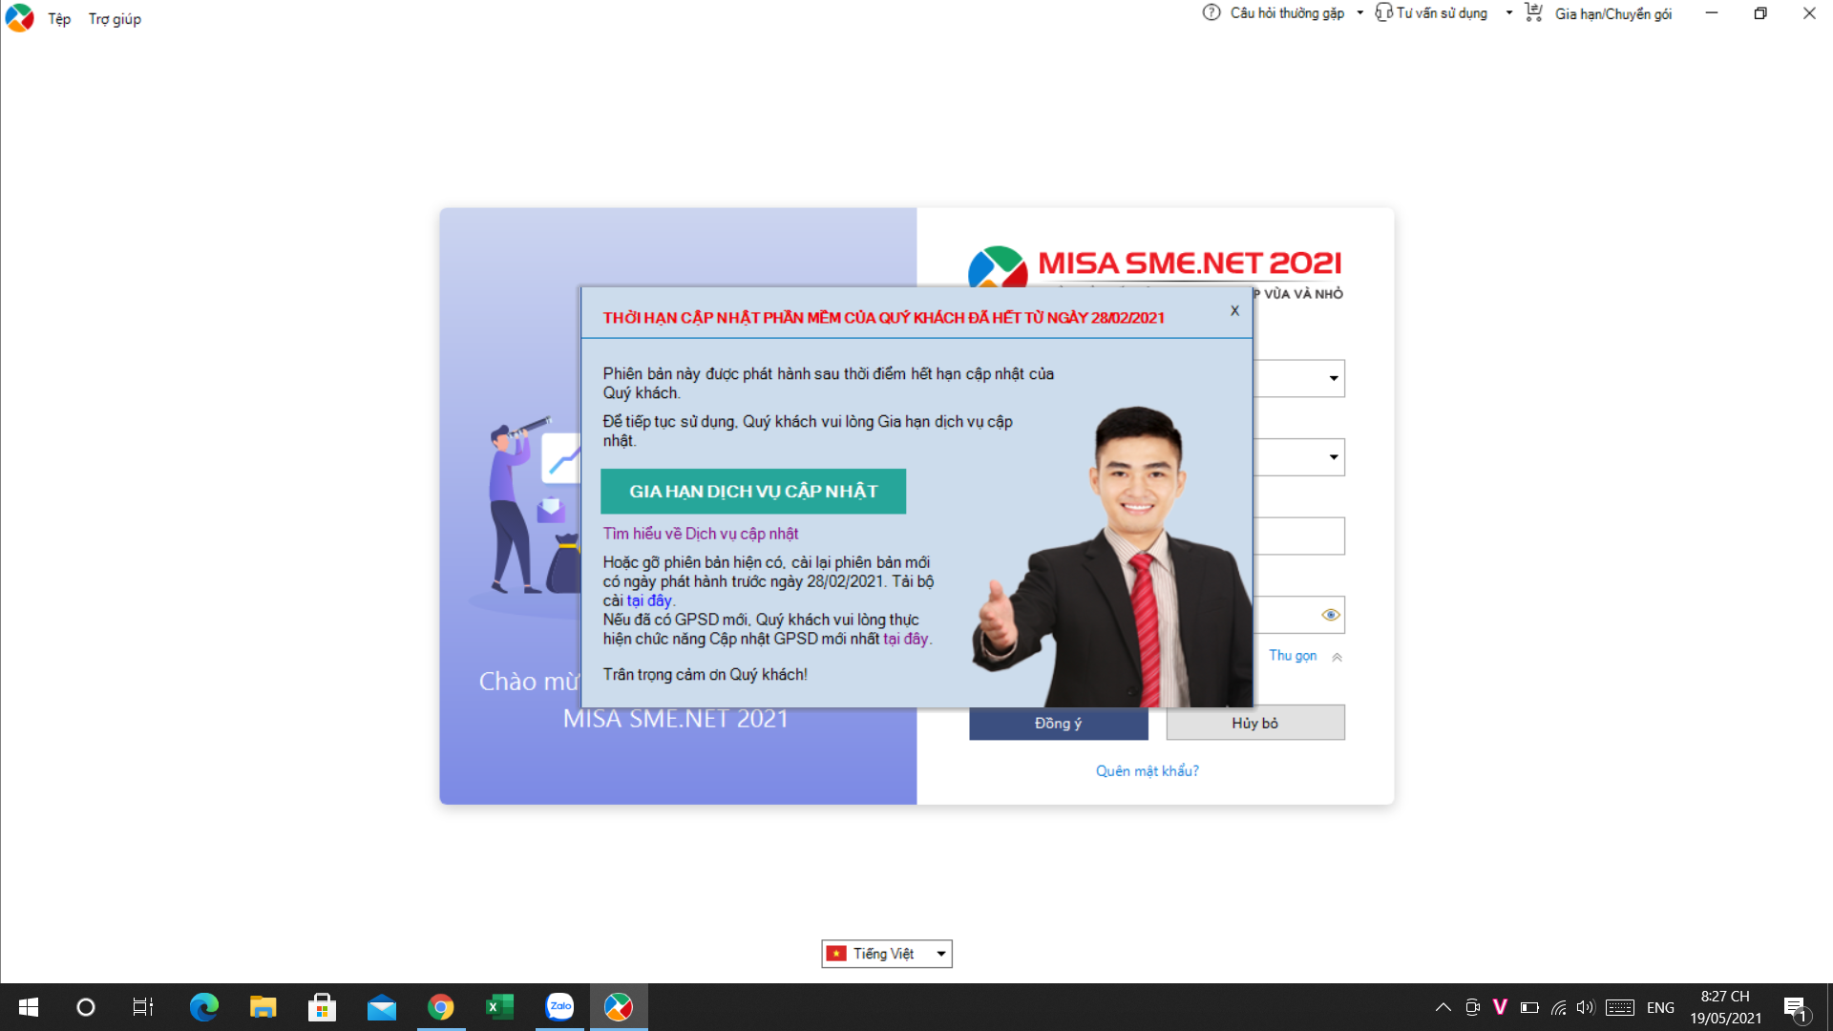Open Gia hạn/Chuyển gói option

(x=1613, y=14)
